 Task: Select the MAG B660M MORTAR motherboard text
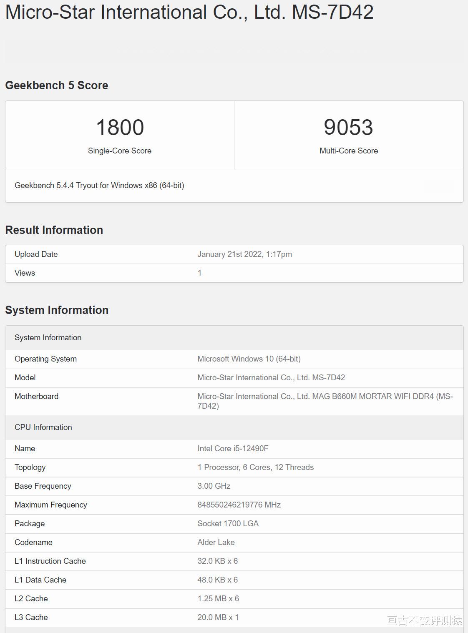(x=325, y=397)
